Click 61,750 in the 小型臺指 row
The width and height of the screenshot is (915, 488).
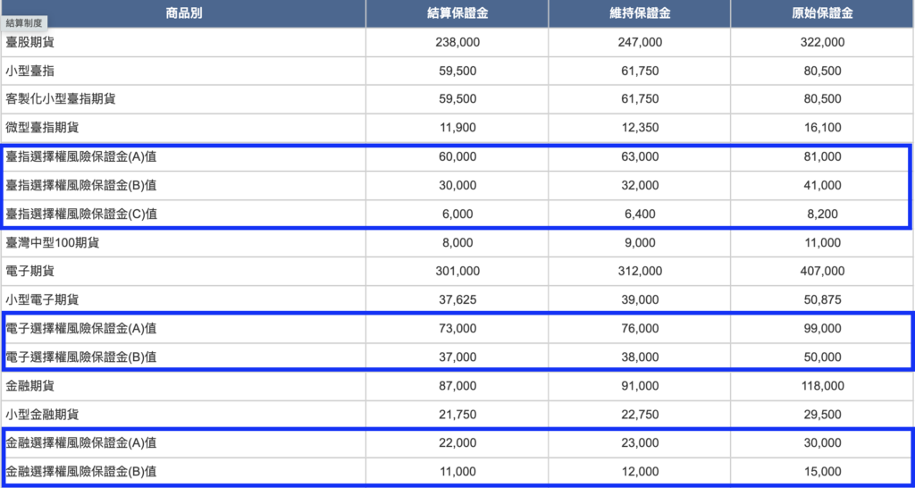click(x=640, y=72)
